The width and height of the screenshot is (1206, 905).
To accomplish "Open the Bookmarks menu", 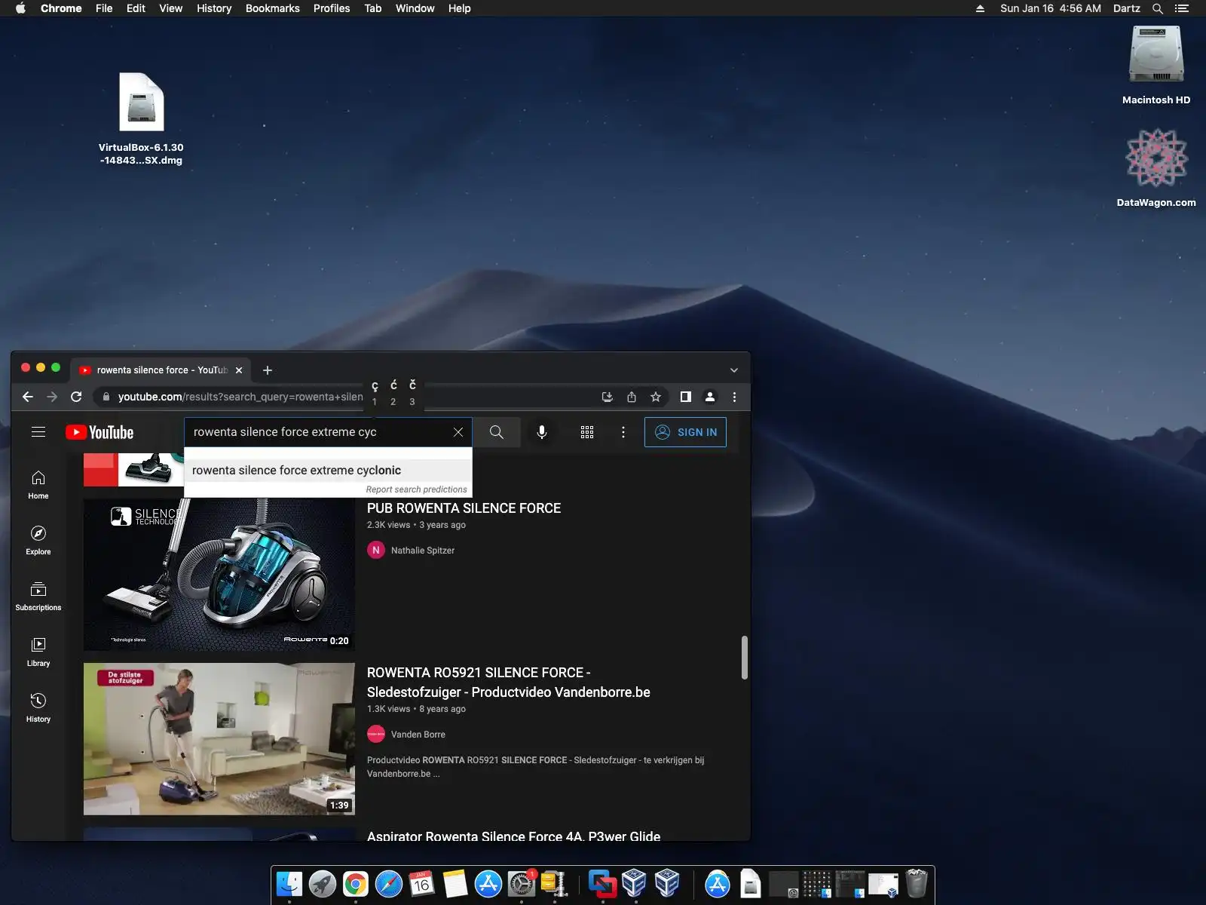I will [273, 8].
